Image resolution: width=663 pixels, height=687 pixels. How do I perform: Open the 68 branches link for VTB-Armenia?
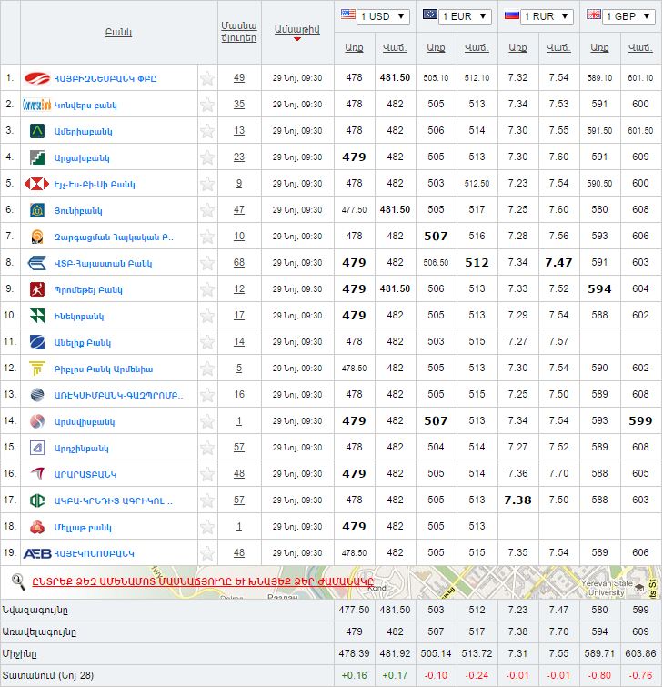pyautogui.click(x=239, y=263)
